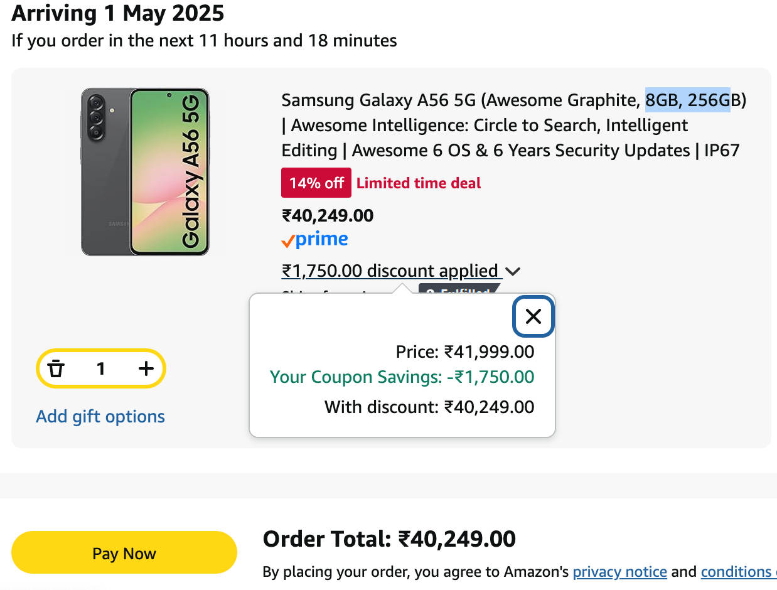Click the Fulfilled badge behind the popover
Screen dimensions: 777x590
point(461,290)
